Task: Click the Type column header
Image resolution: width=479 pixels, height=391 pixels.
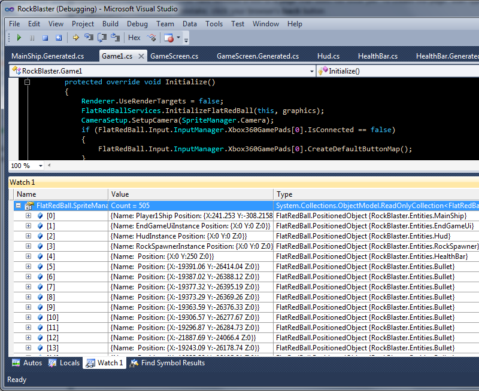Action: pos(377,194)
